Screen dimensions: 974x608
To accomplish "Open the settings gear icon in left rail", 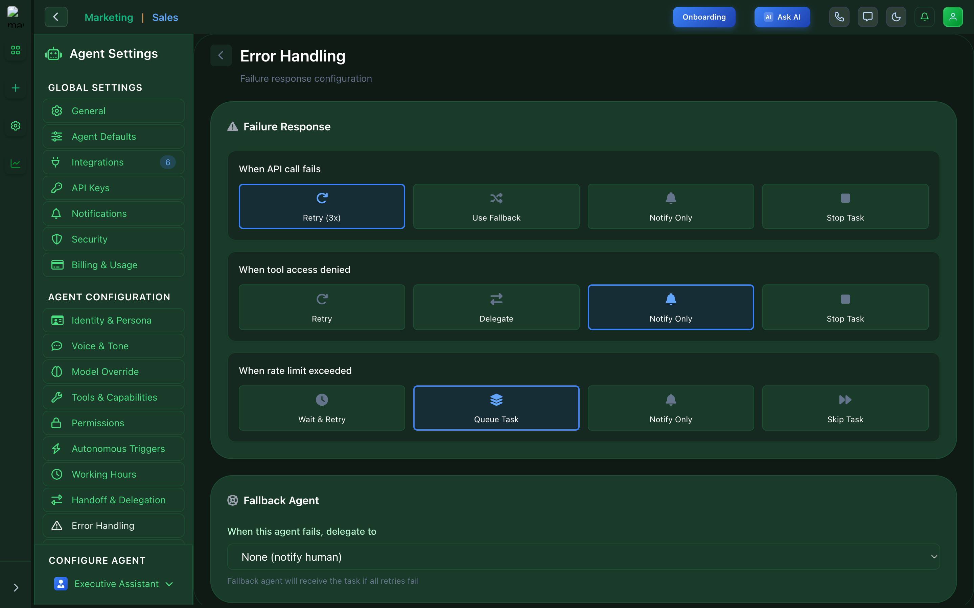I will (x=15, y=125).
